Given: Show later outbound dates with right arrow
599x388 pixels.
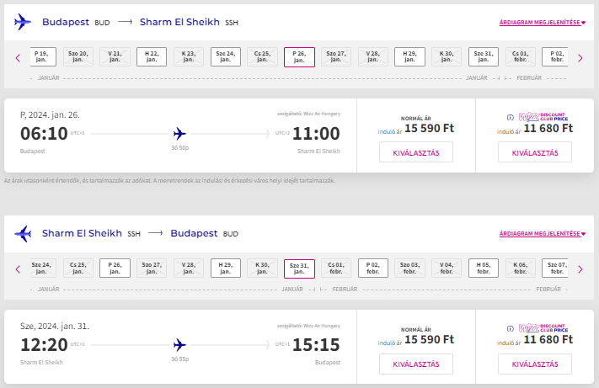Looking at the screenshot, I should (x=580, y=58).
